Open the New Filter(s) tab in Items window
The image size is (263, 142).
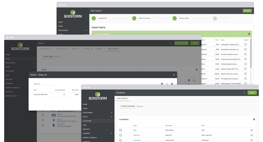[x=113, y=49]
